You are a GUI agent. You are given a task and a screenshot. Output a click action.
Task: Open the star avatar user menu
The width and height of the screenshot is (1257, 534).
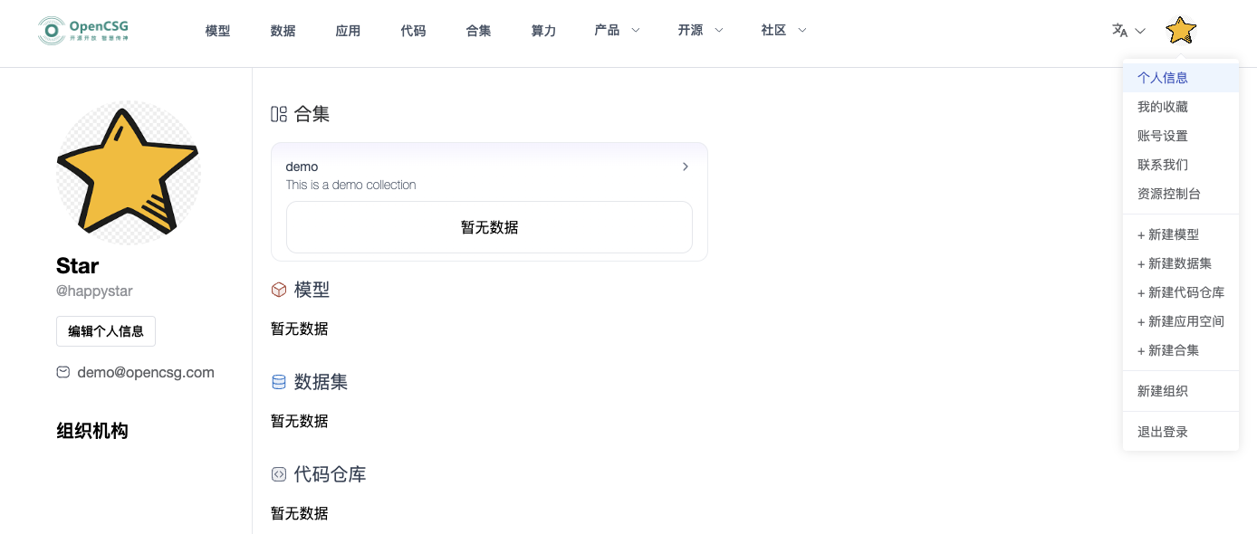[x=1180, y=31]
